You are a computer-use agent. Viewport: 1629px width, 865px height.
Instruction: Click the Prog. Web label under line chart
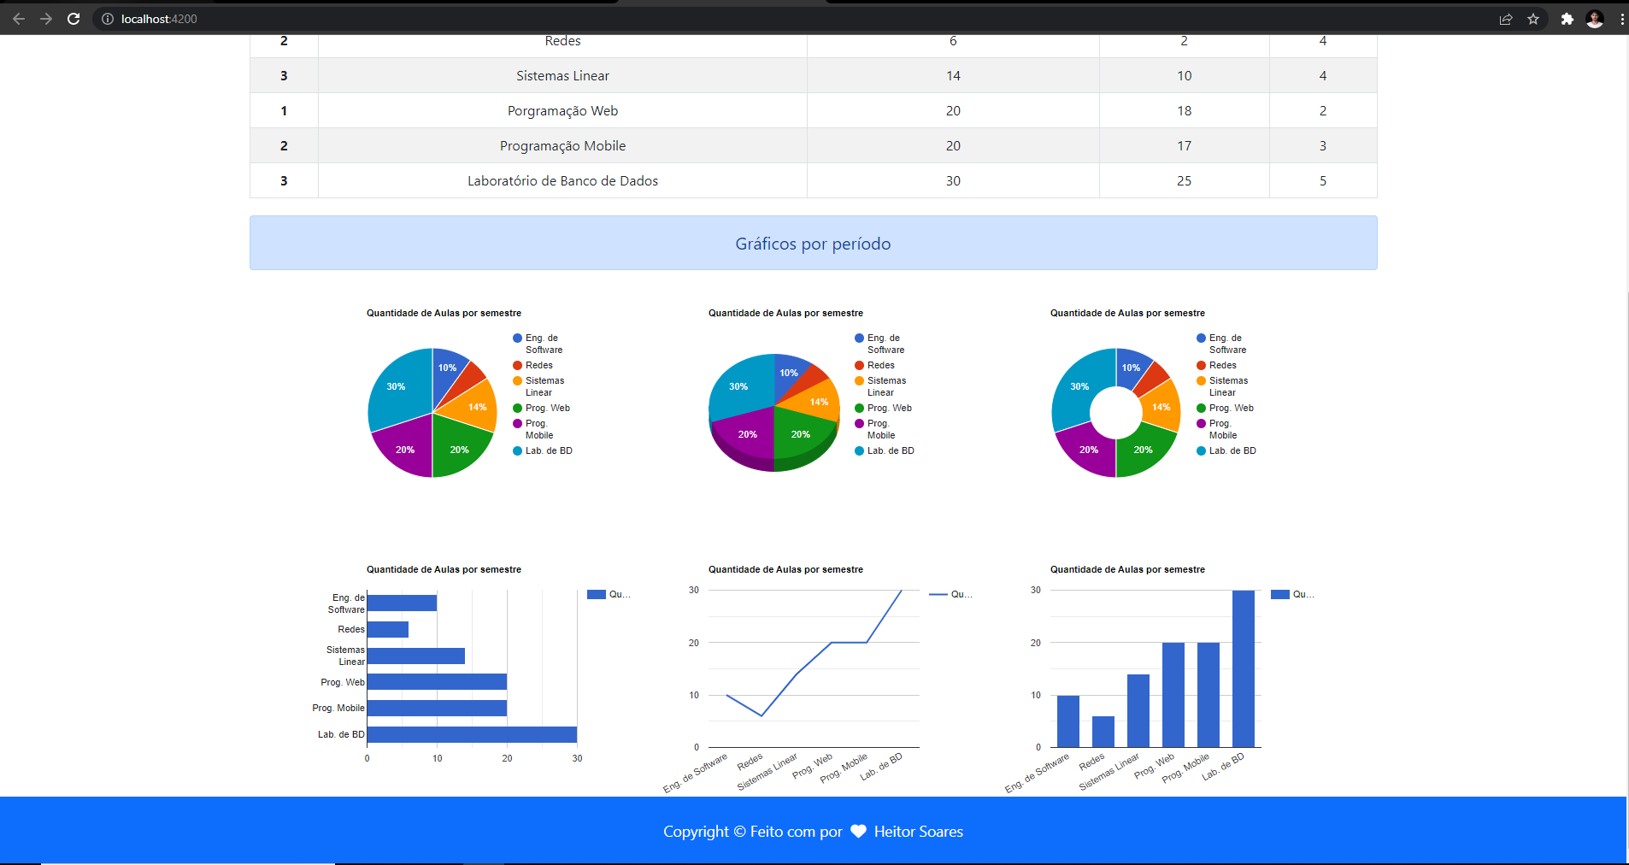[813, 766]
